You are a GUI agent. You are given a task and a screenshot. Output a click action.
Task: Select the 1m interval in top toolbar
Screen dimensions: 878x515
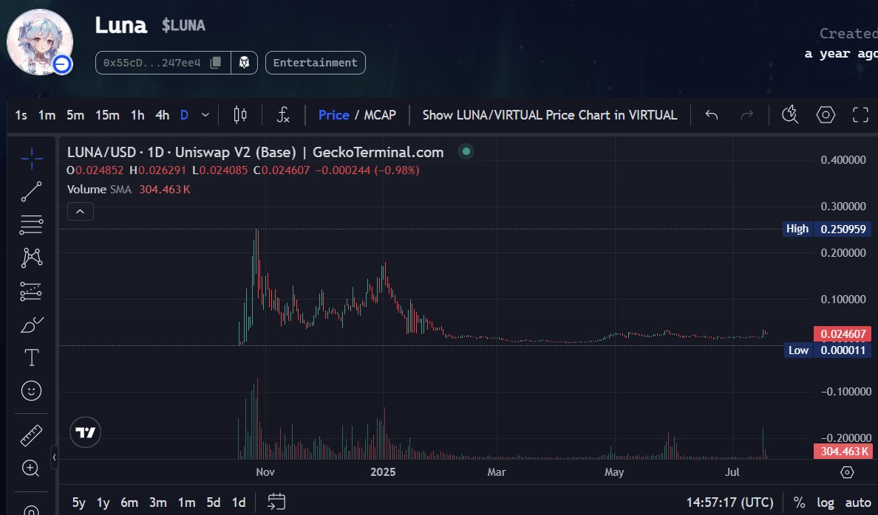(x=47, y=115)
